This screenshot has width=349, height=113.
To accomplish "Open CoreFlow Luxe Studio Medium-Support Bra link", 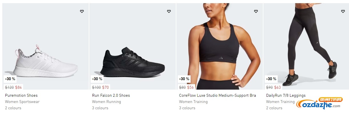I will click(217, 96).
